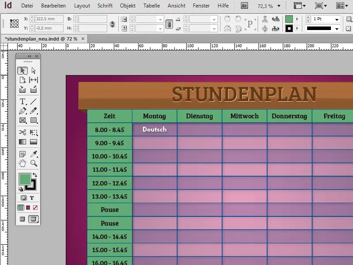Toggle formatting affects text (T) button
The image size is (353, 265).
pos(32,198)
